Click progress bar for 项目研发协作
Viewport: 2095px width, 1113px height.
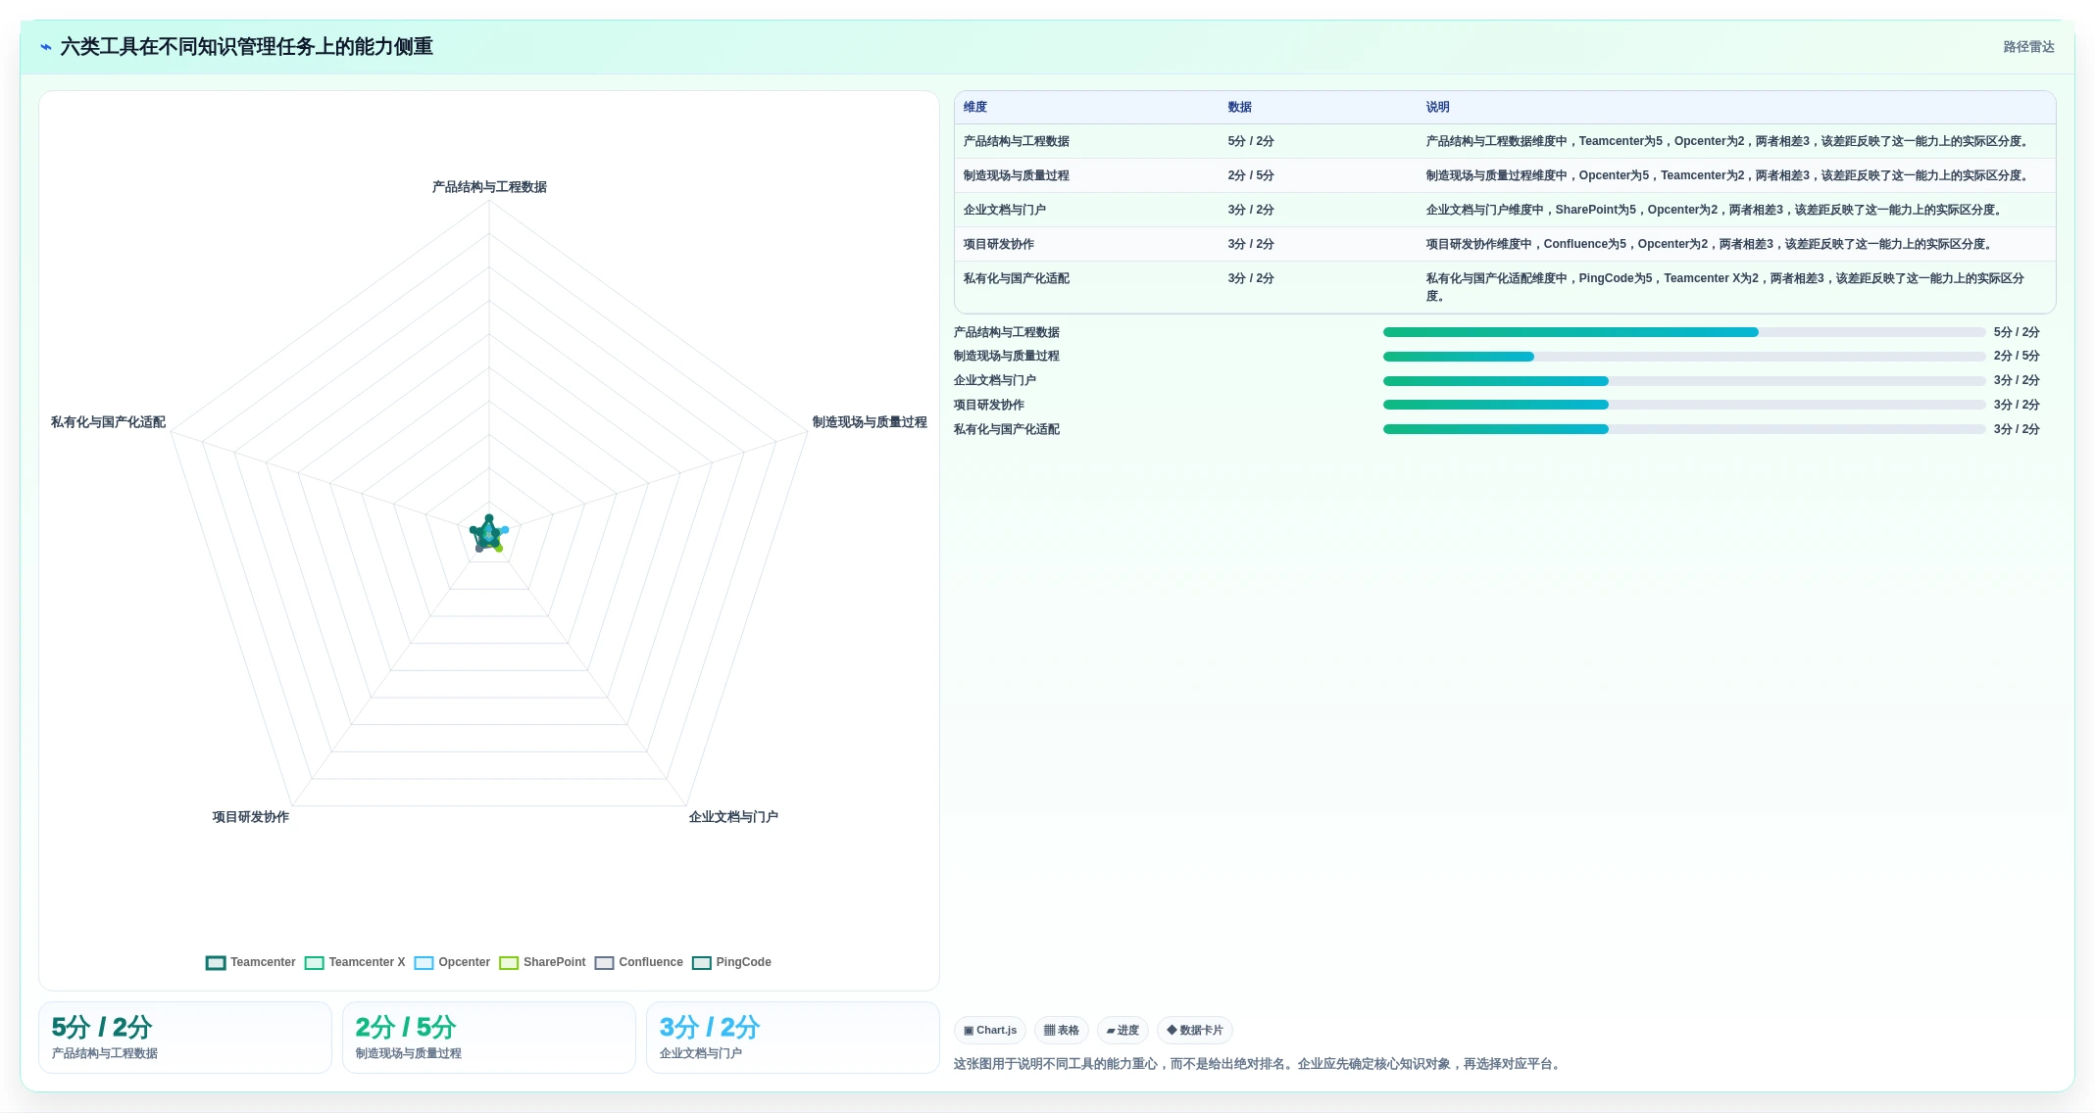(1684, 405)
